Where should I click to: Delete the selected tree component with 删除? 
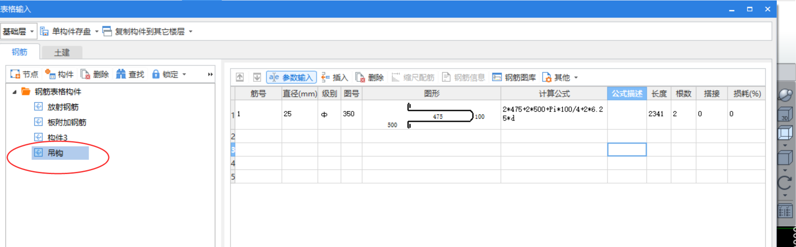[95, 74]
